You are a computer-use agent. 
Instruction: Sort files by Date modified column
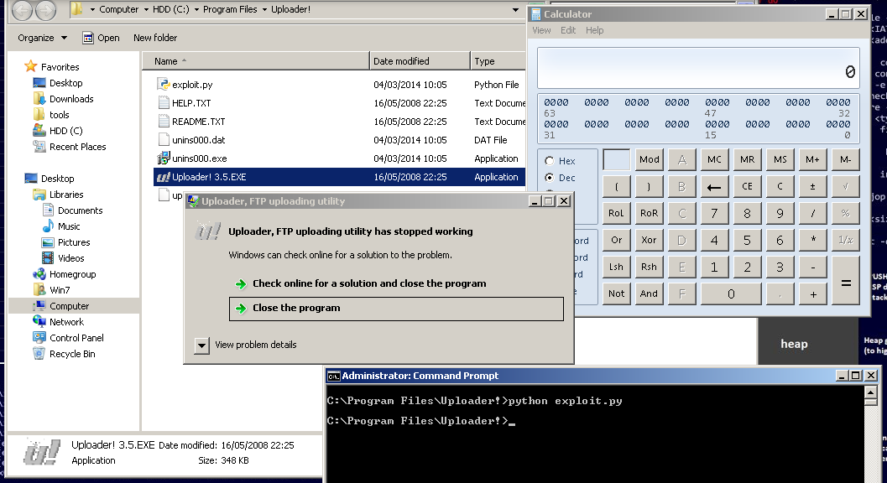point(420,61)
